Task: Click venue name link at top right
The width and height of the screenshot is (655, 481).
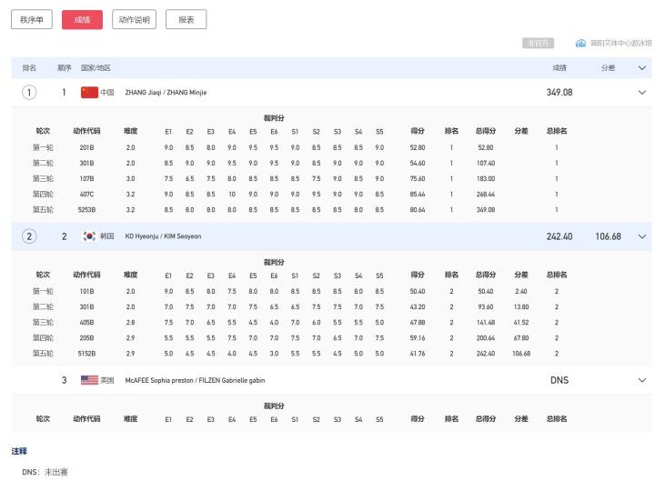Action: (620, 44)
